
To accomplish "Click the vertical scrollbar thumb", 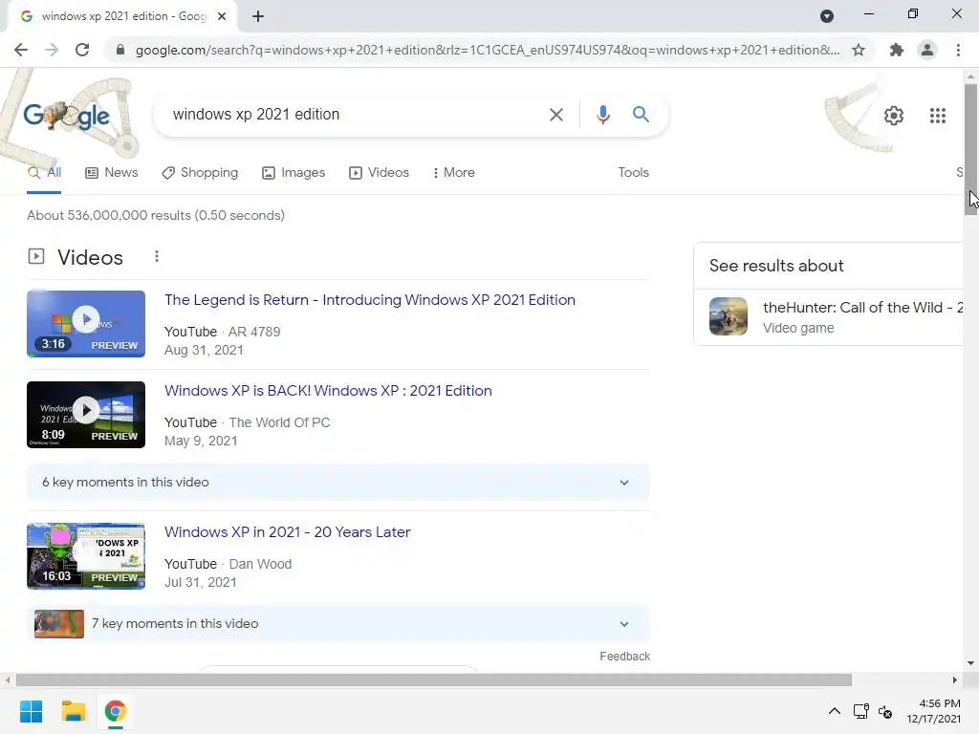I will coord(970,148).
